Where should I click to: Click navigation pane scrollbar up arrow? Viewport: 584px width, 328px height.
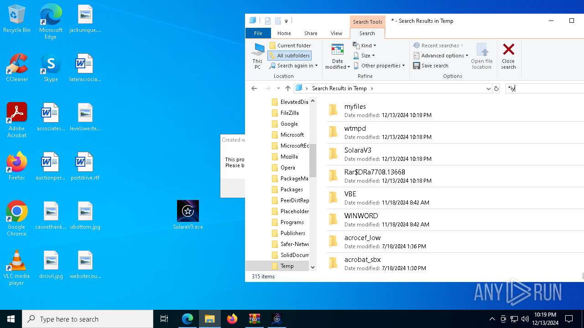coord(313,101)
